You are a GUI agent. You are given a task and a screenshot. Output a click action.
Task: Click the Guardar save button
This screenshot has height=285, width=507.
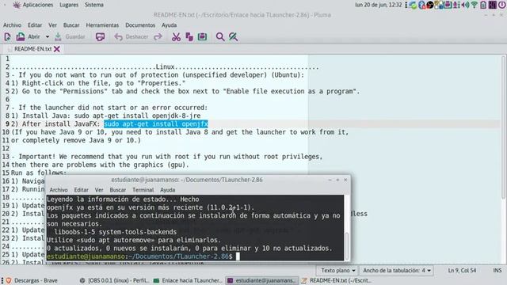70,37
